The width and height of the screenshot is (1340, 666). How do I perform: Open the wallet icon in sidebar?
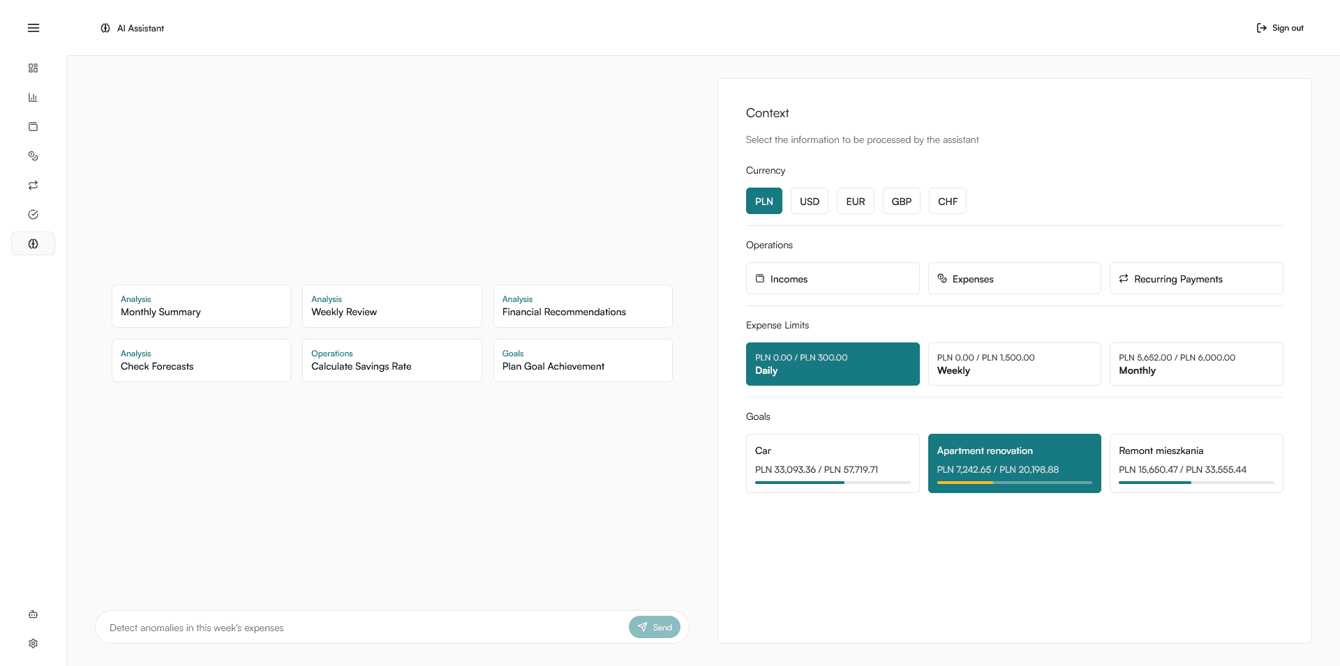pos(33,126)
